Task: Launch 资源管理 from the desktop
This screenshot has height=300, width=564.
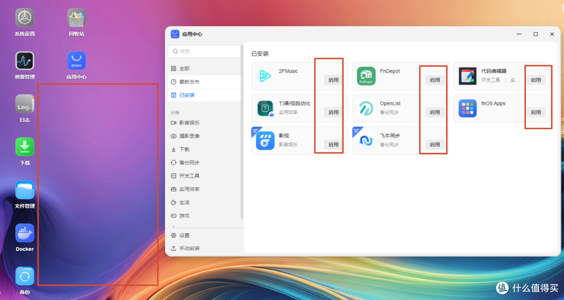Action: click(25, 61)
